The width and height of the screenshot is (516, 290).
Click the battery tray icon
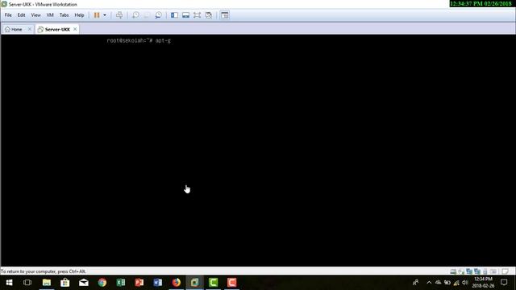[447, 283]
